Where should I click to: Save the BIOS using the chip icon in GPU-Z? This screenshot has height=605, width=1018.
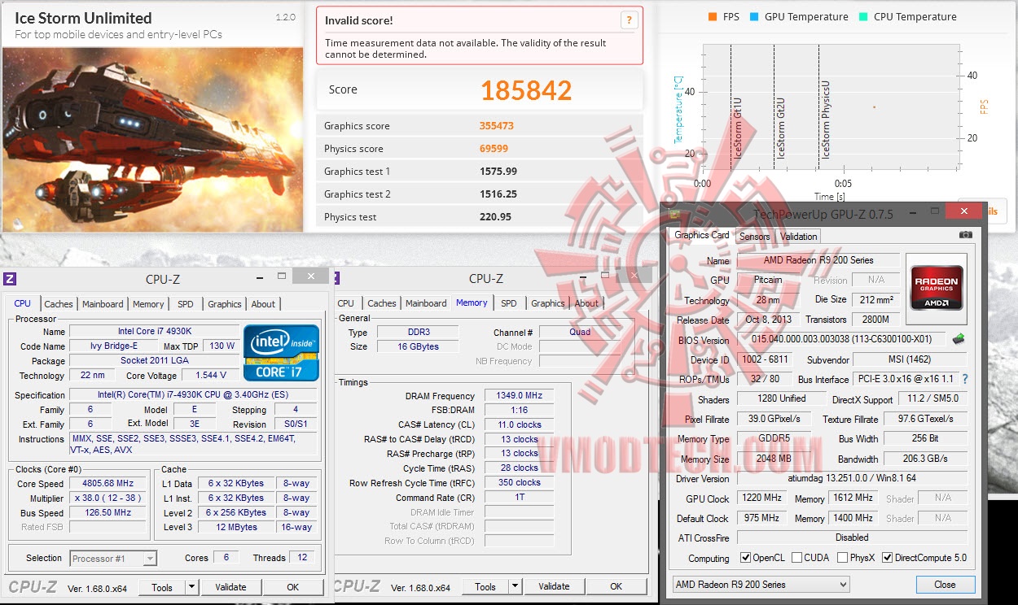point(959,339)
